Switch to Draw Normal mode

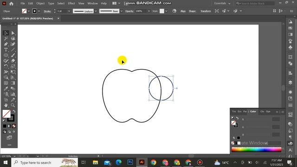coord(5,132)
